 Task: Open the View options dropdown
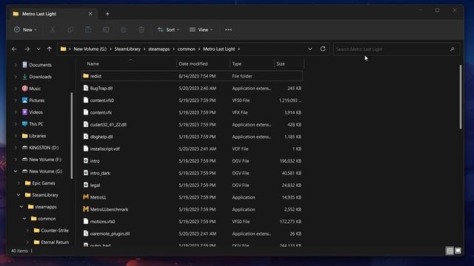coord(201,30)
